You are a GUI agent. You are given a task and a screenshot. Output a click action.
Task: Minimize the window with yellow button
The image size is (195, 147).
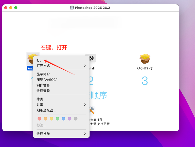pyautogui.click(x=11, y=8)
